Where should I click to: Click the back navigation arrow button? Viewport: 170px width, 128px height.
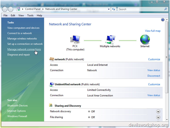pos(5,9)
